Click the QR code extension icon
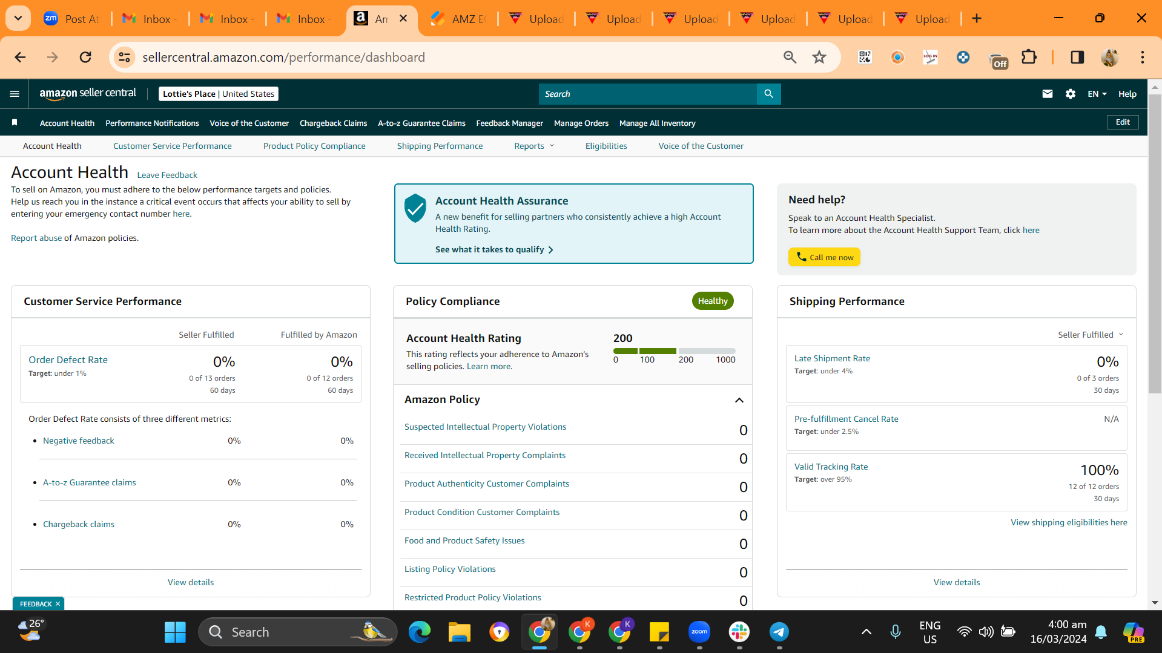 click(x=865, y=57)
